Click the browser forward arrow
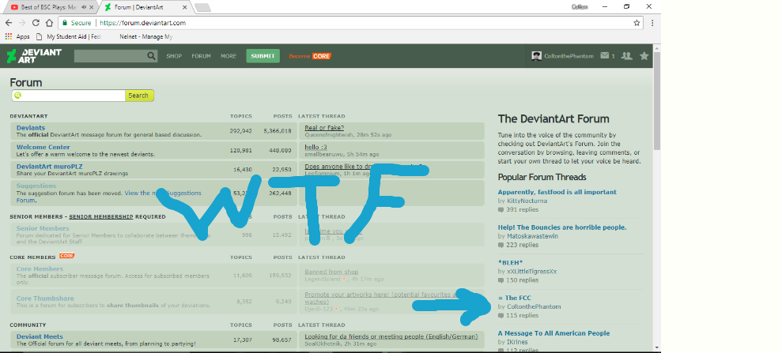The width and height of the screenshot is (782, 353). (x=22, y=23)
